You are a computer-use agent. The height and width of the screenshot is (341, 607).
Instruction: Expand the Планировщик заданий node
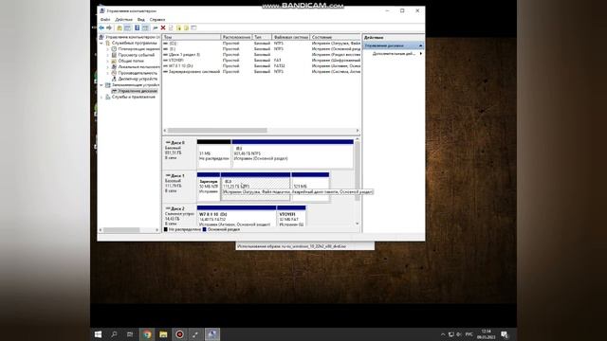click(107, 49)
